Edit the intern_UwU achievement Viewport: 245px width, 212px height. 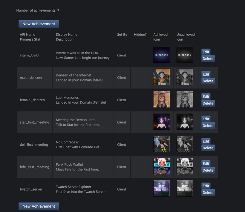[x=206, y=52]
